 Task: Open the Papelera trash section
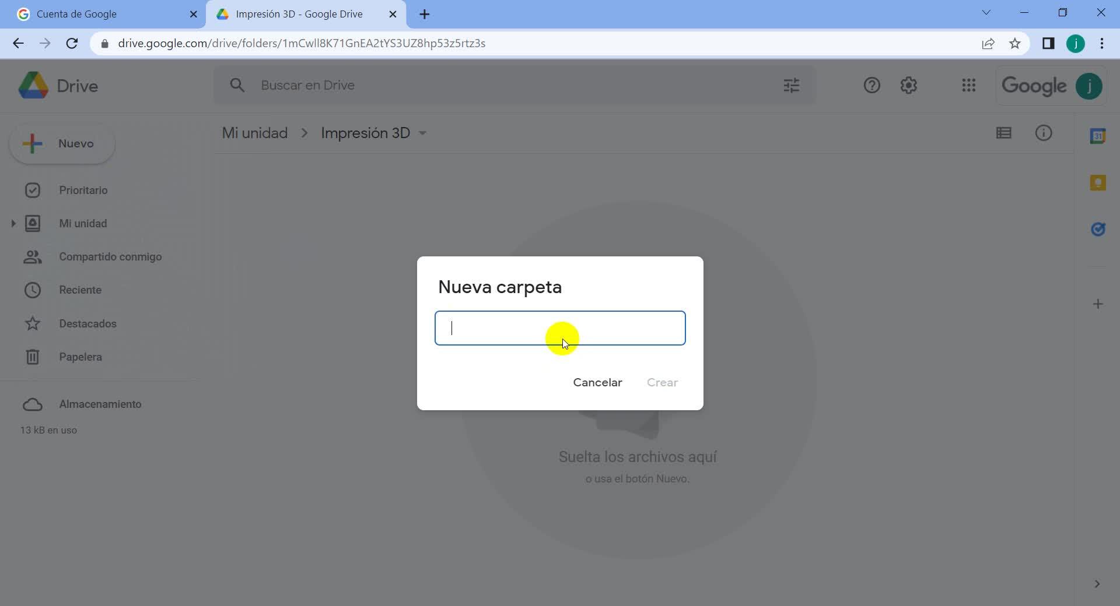pos(80,357)
